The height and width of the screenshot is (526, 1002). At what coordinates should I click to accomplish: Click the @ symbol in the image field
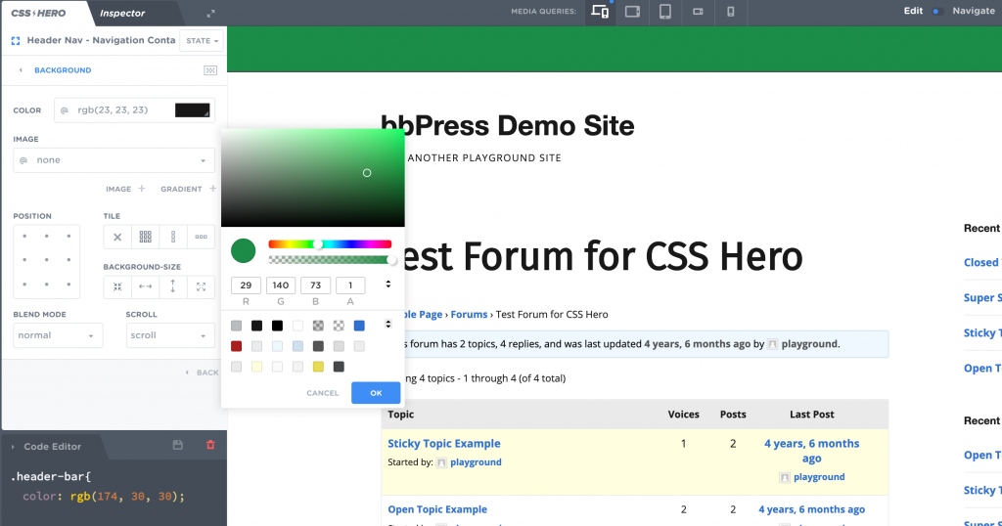click(x=23, y=160)
